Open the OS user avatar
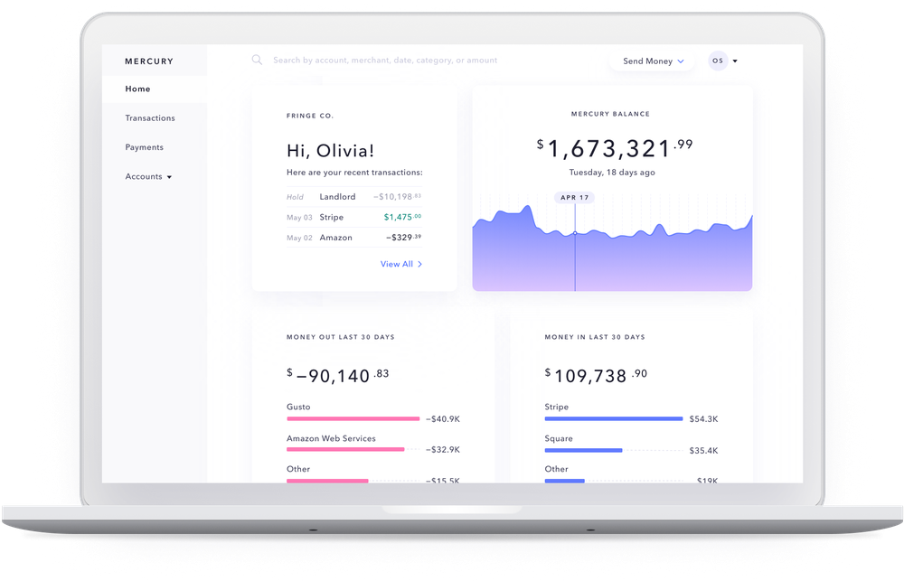This screenshot has width=904, height=581. [718, 61]
